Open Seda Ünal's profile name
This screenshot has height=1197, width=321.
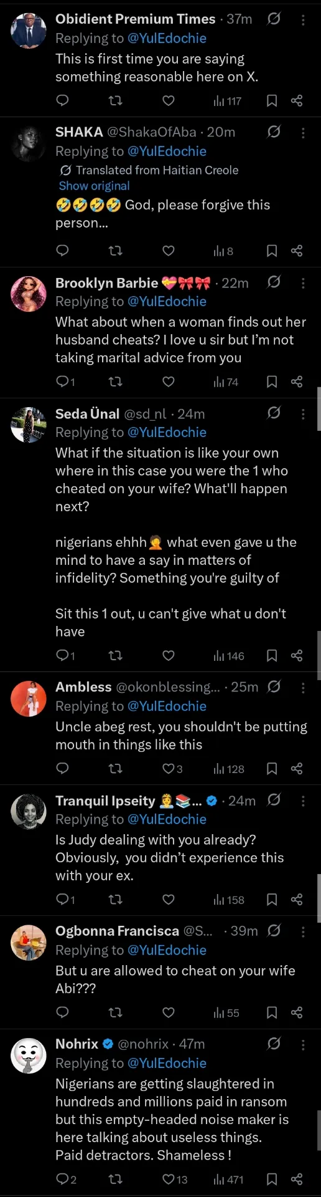pos(87,414)
